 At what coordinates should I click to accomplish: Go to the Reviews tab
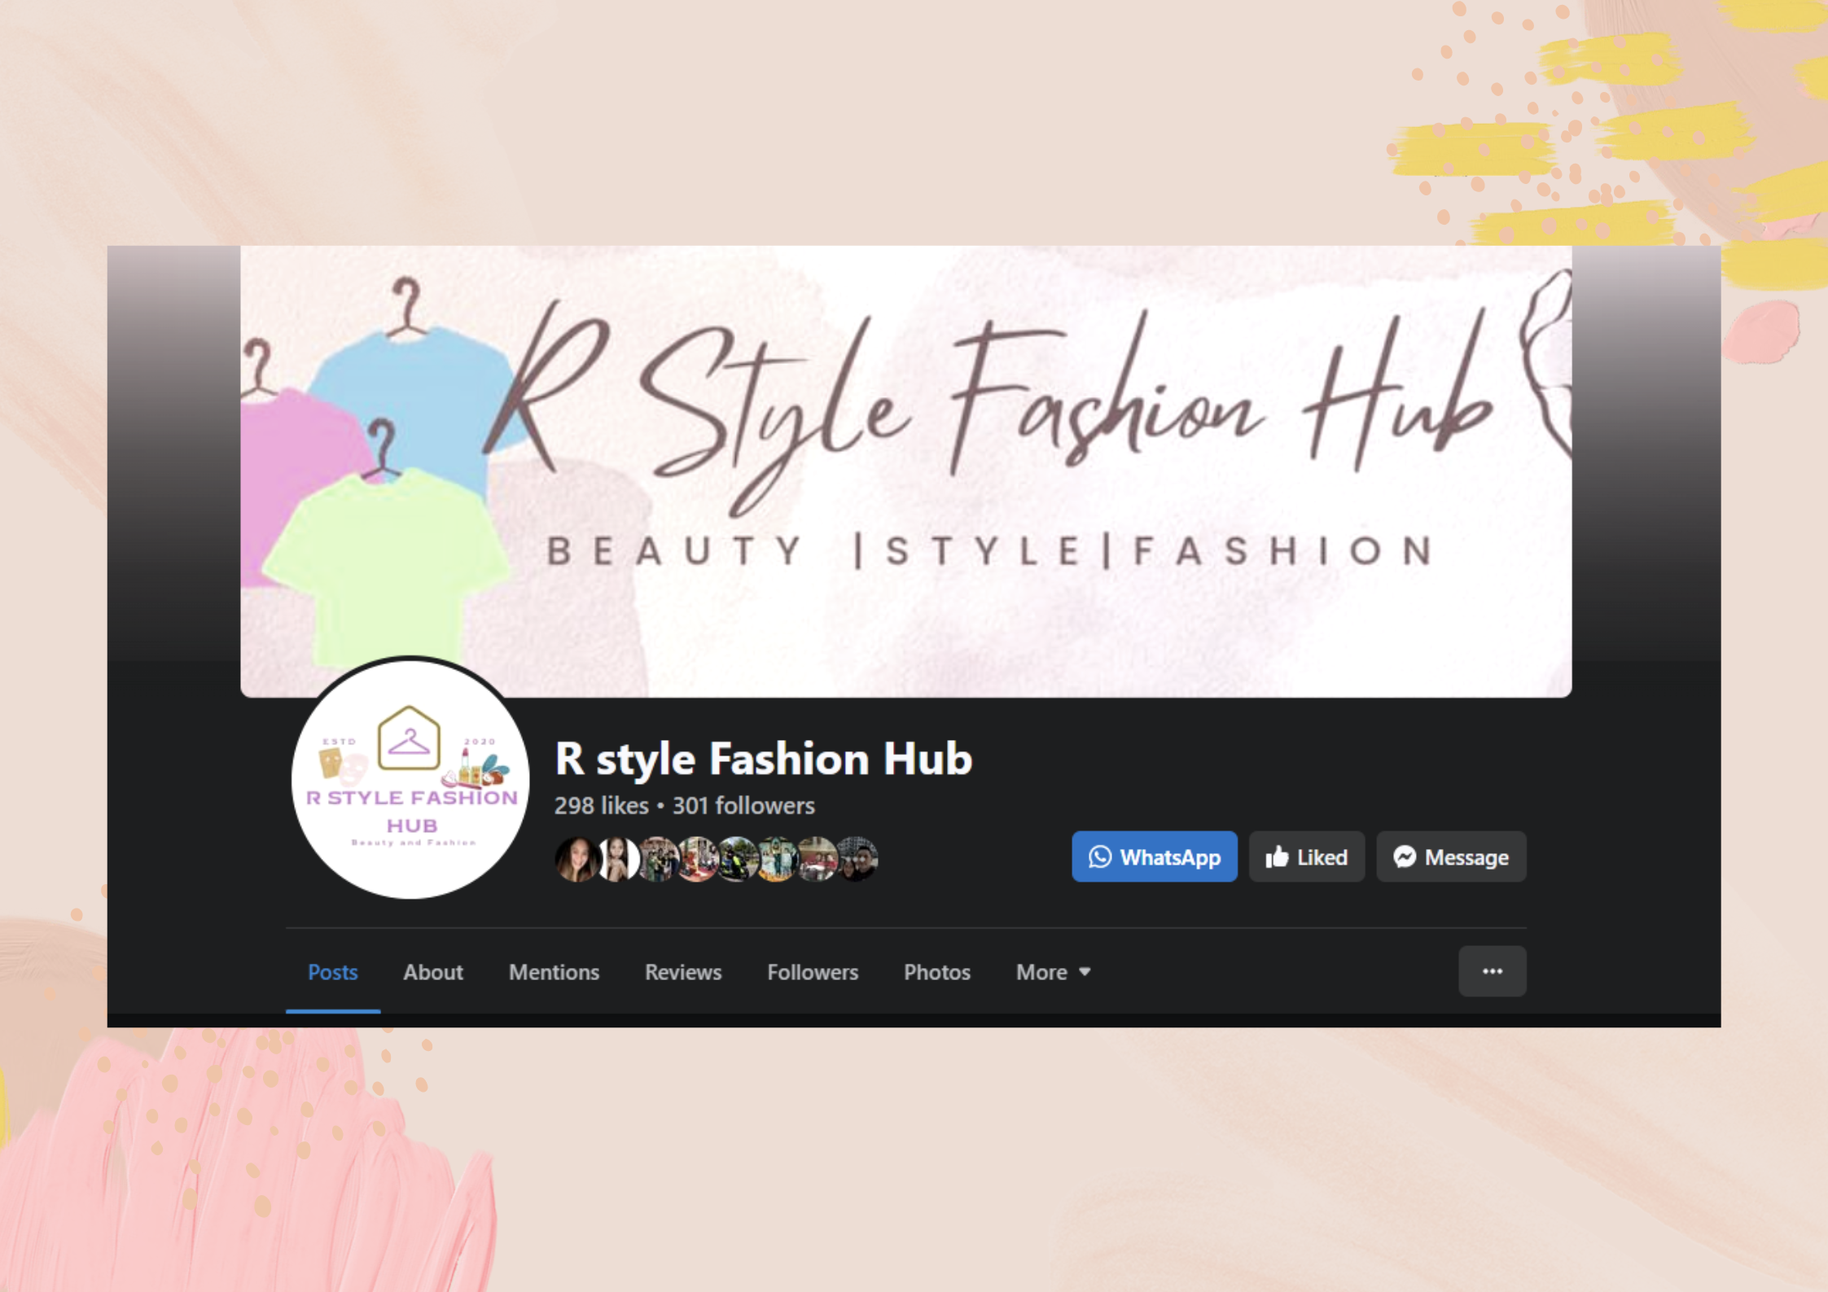[x=682, y=972]
